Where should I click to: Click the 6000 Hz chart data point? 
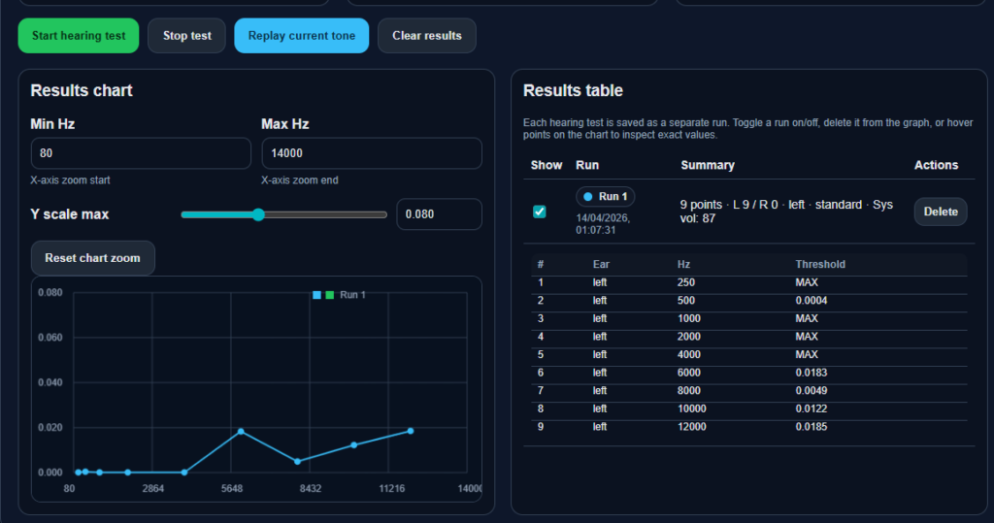tap(241, 431)
